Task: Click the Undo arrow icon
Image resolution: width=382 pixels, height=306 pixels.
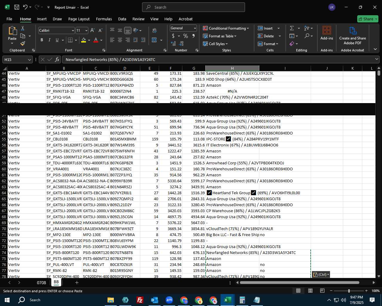Action: coord(25,7)
